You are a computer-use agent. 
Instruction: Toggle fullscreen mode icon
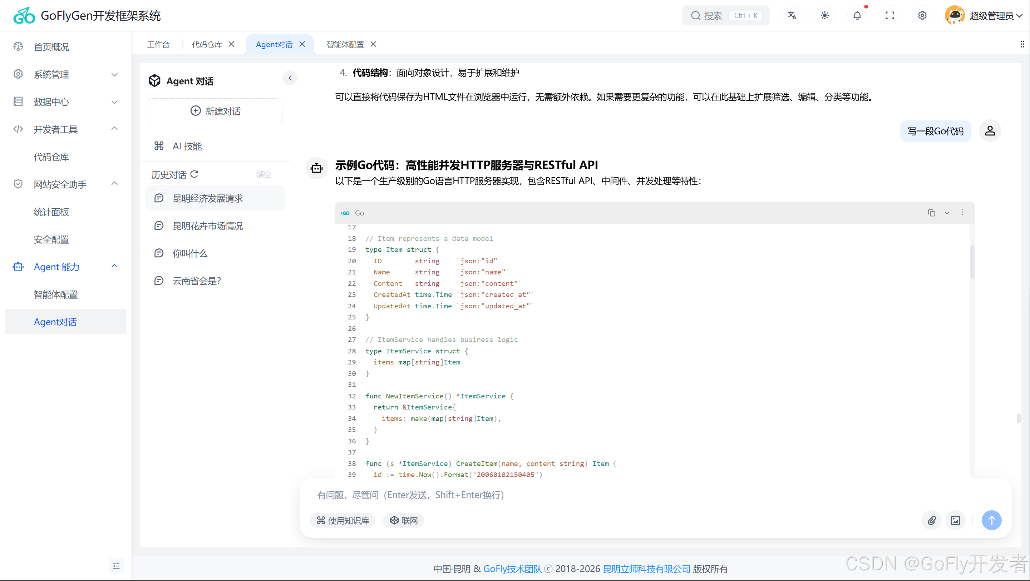click(889, 16)
